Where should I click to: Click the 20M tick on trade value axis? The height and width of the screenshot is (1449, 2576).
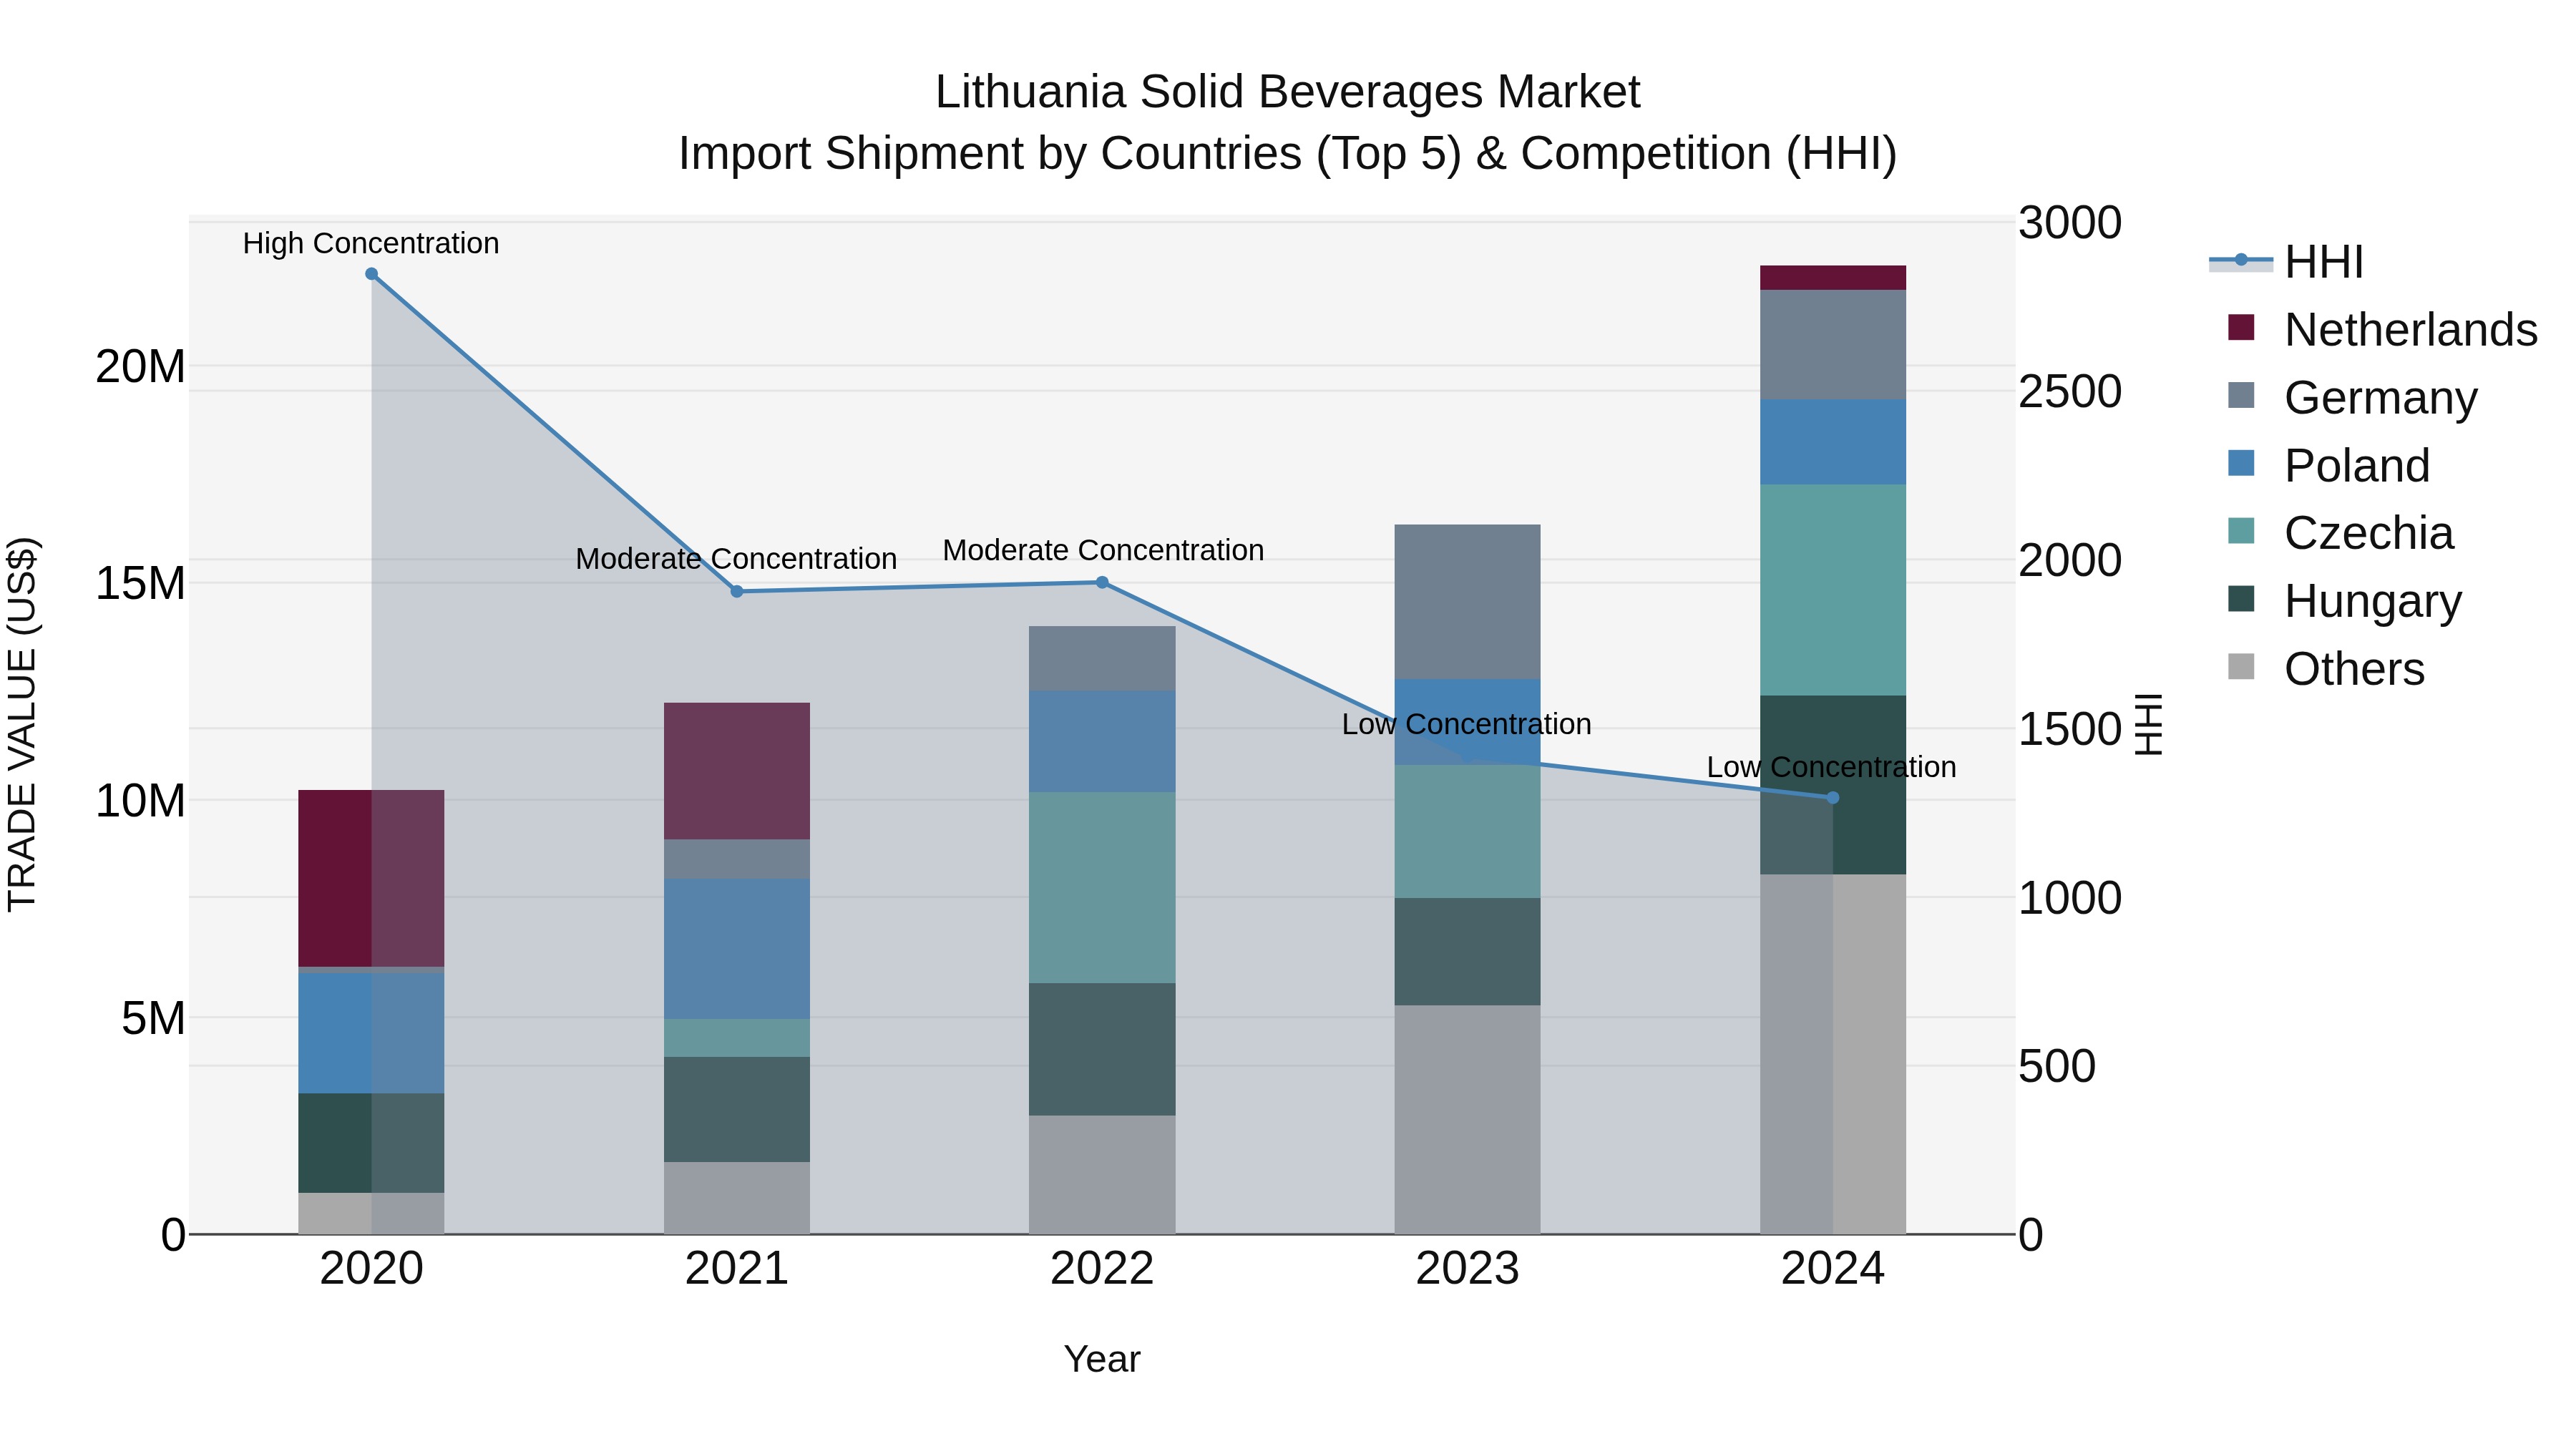click(140, 366)
